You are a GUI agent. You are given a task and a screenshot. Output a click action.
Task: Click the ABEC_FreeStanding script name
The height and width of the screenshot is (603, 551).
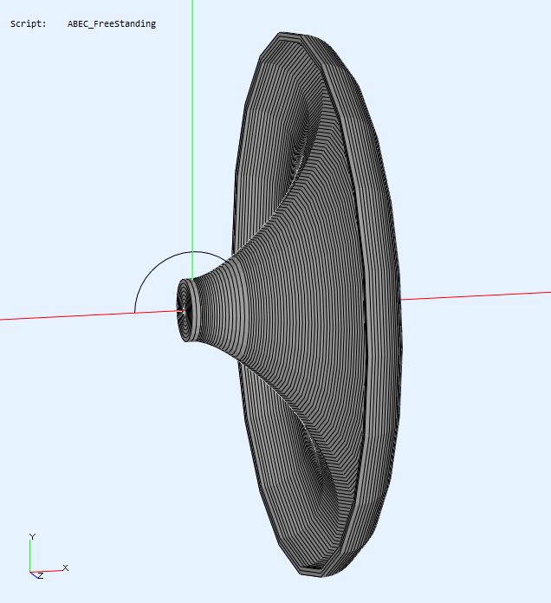pos(112,24)
